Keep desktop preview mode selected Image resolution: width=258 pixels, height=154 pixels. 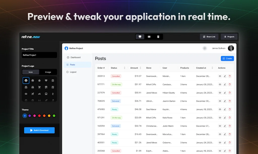coord(140,37)
